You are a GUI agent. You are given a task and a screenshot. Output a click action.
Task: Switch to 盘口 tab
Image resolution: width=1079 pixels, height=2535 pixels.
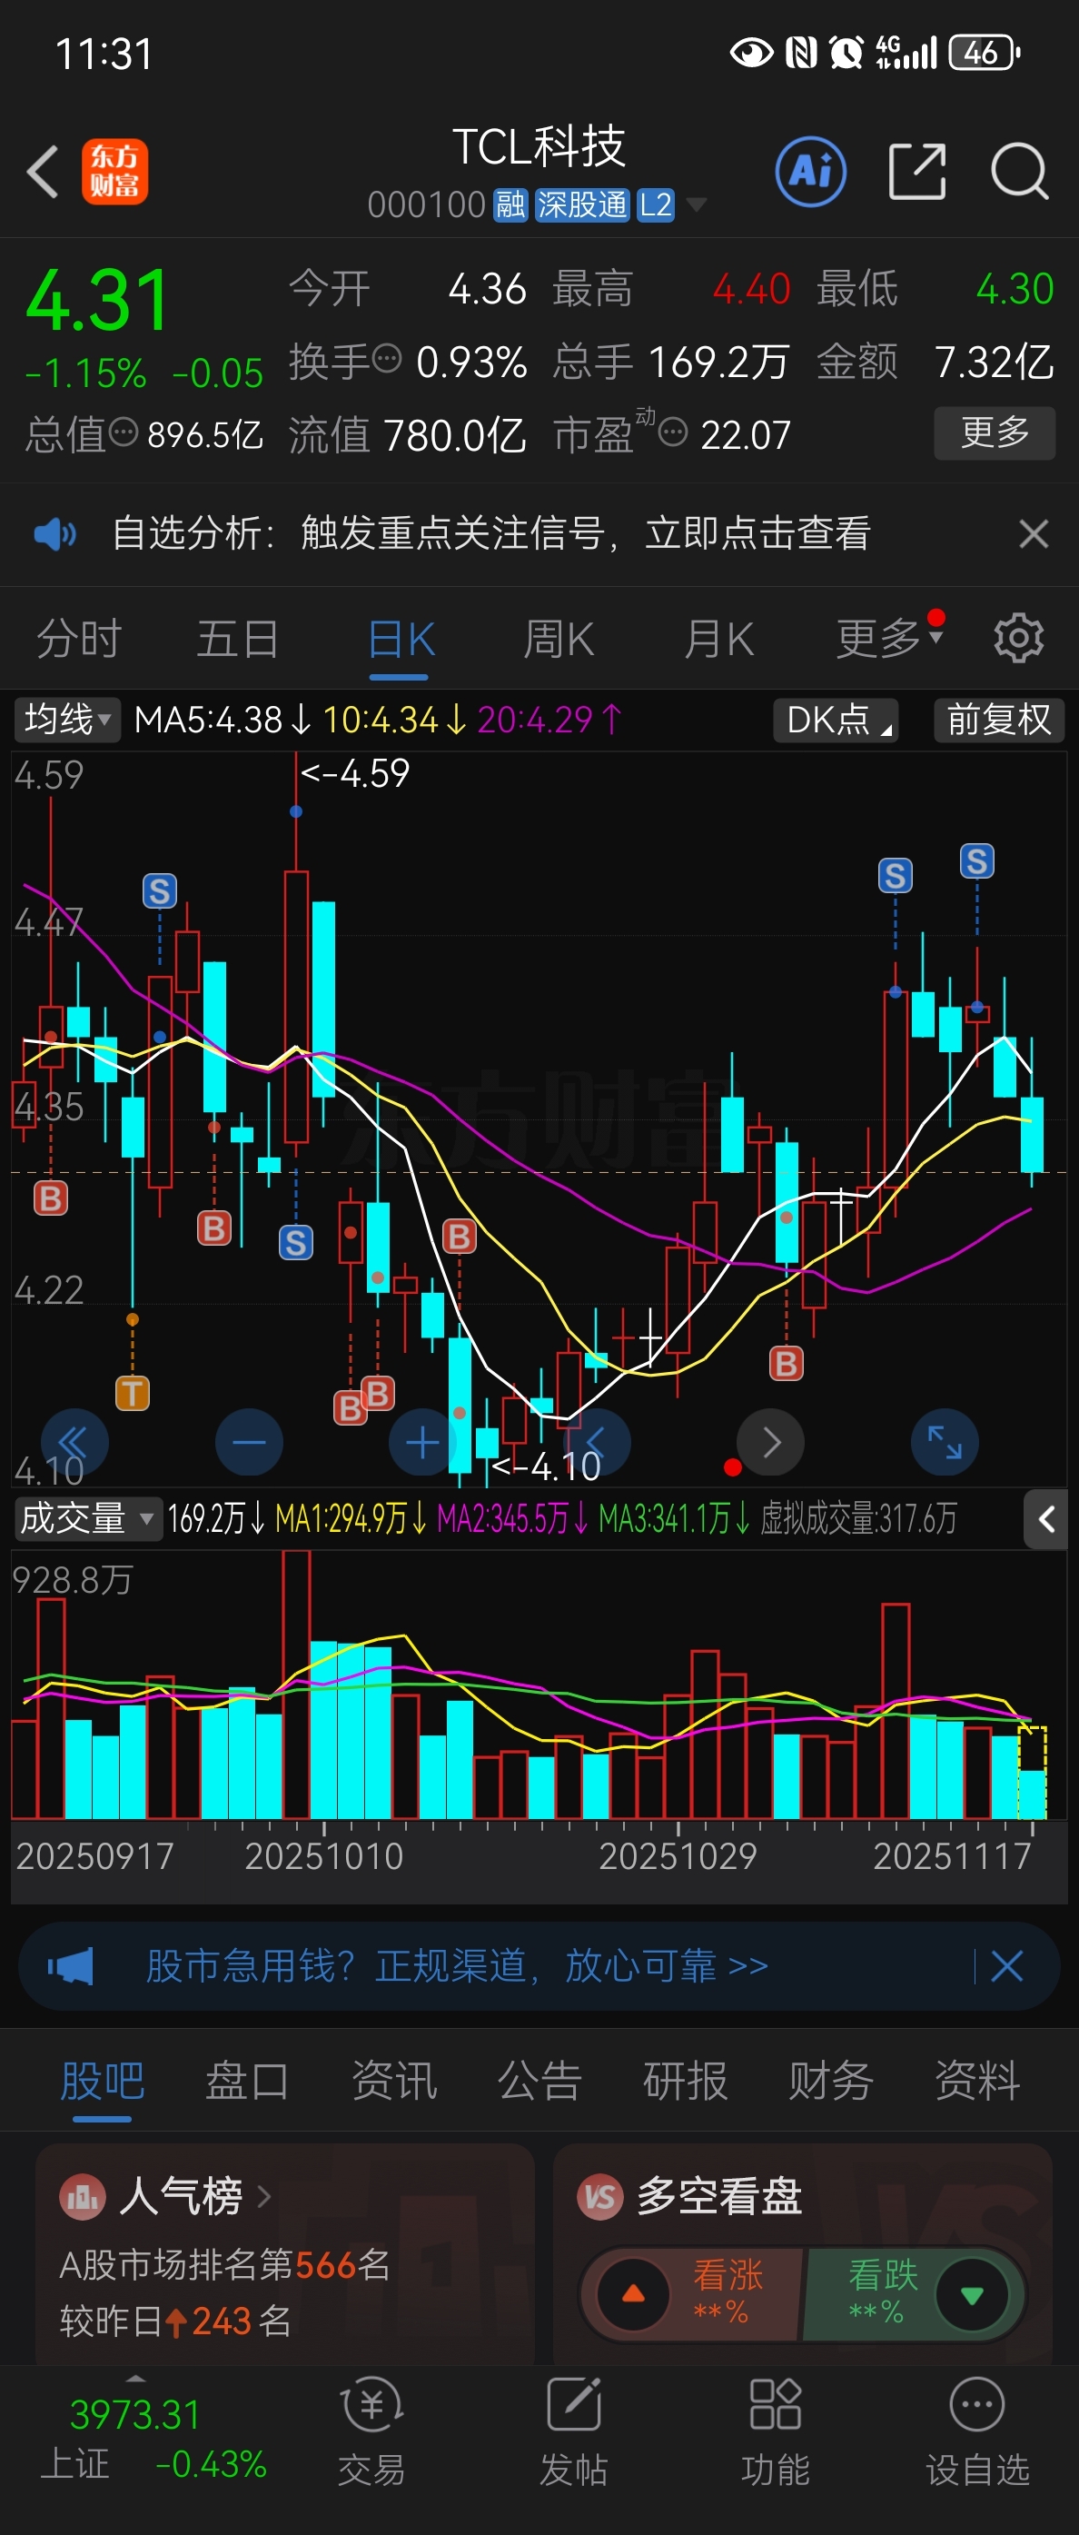(x=247, y=2081)
